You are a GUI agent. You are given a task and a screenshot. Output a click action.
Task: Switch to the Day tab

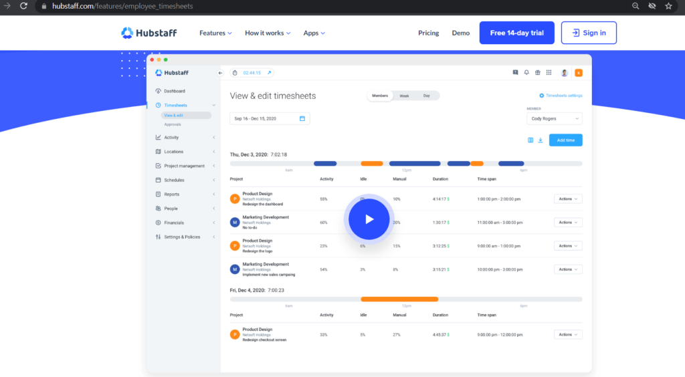[x=426, y=96]
